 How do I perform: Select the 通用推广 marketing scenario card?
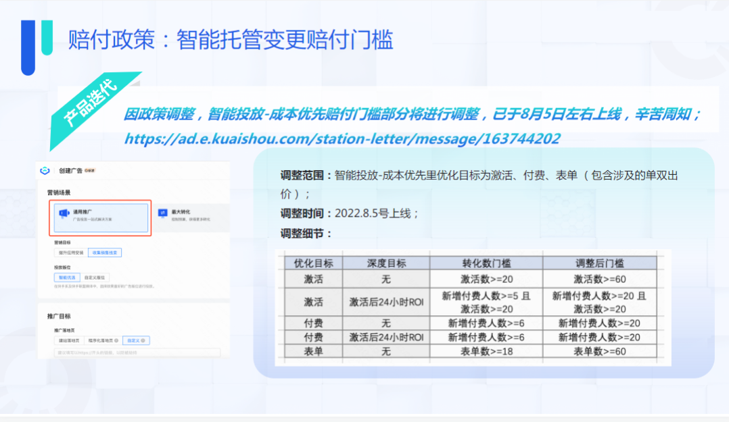[x=101, y=217]
